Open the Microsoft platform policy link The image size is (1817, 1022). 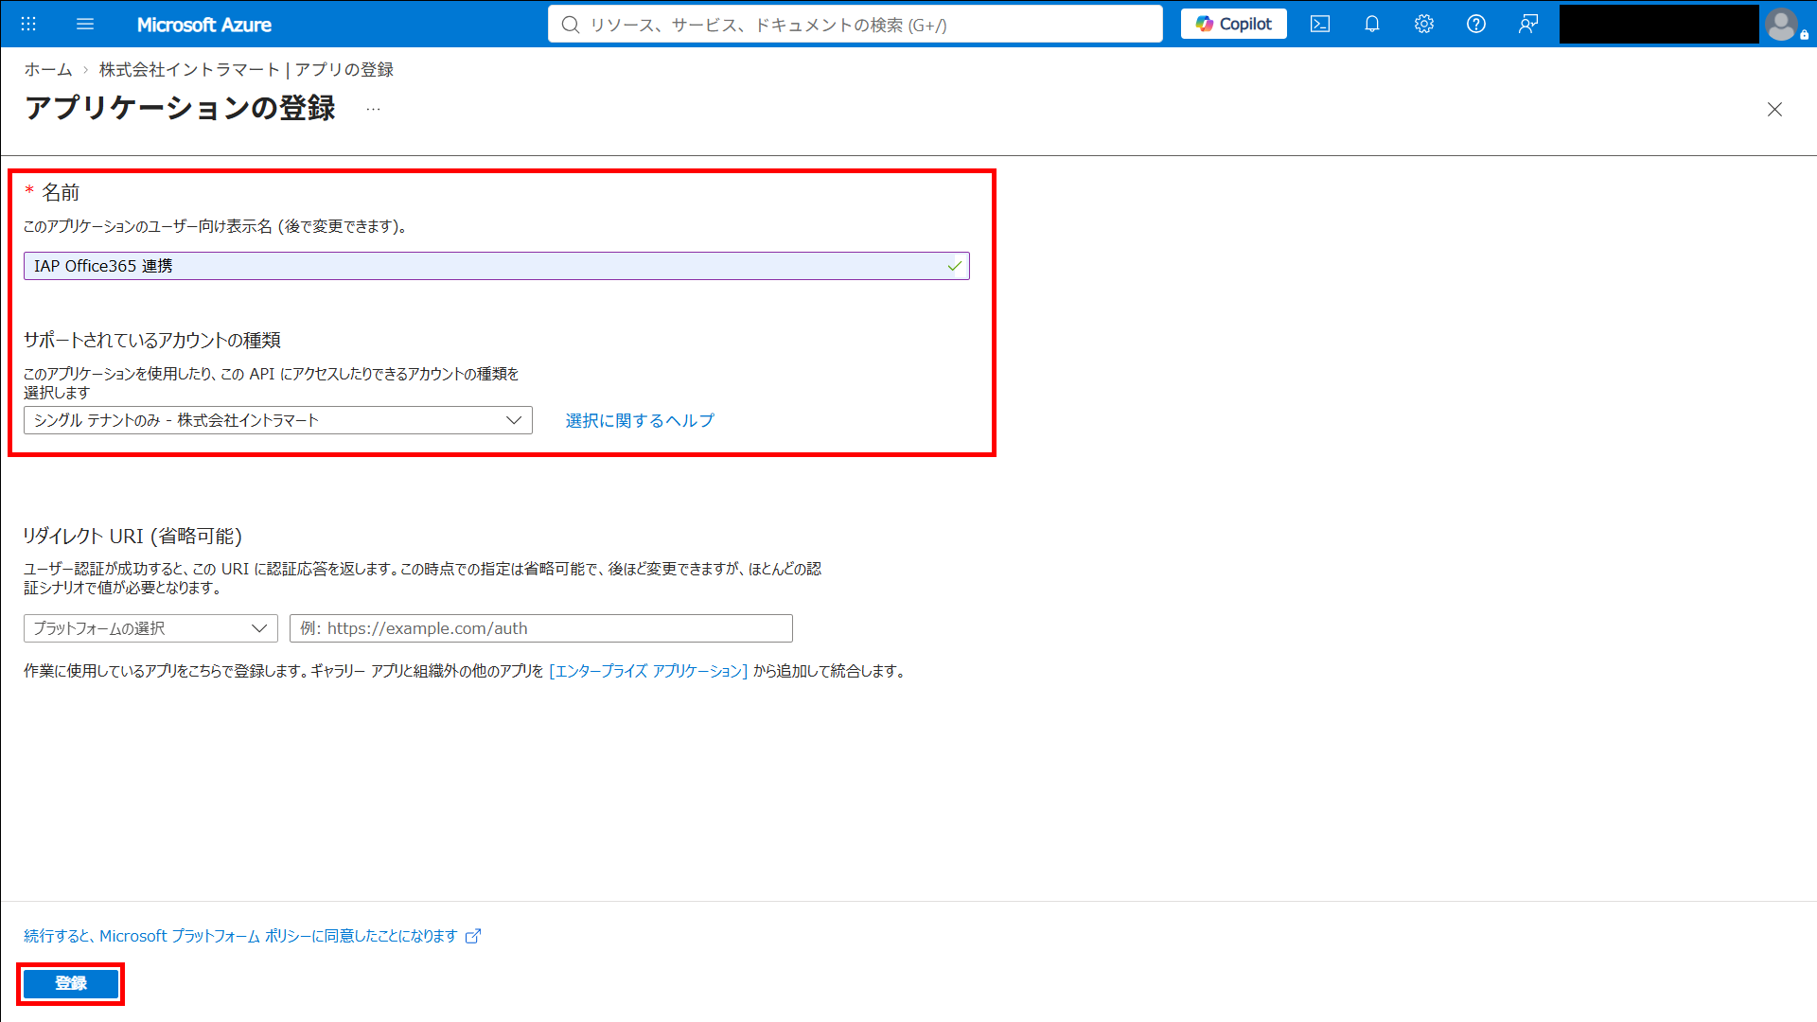tap(241, 936)
